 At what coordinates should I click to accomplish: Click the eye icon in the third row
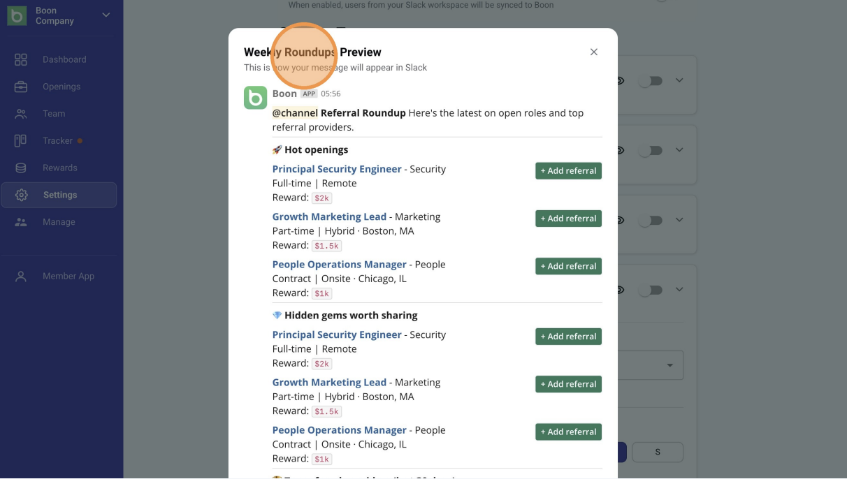620,221
